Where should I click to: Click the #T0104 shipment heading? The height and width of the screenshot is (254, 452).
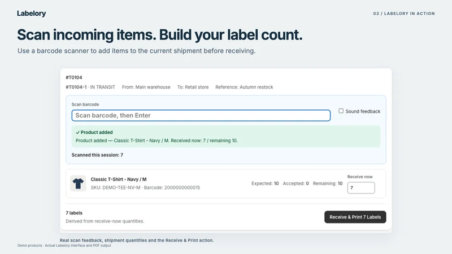pyautogui.click(x=74, y=77)
